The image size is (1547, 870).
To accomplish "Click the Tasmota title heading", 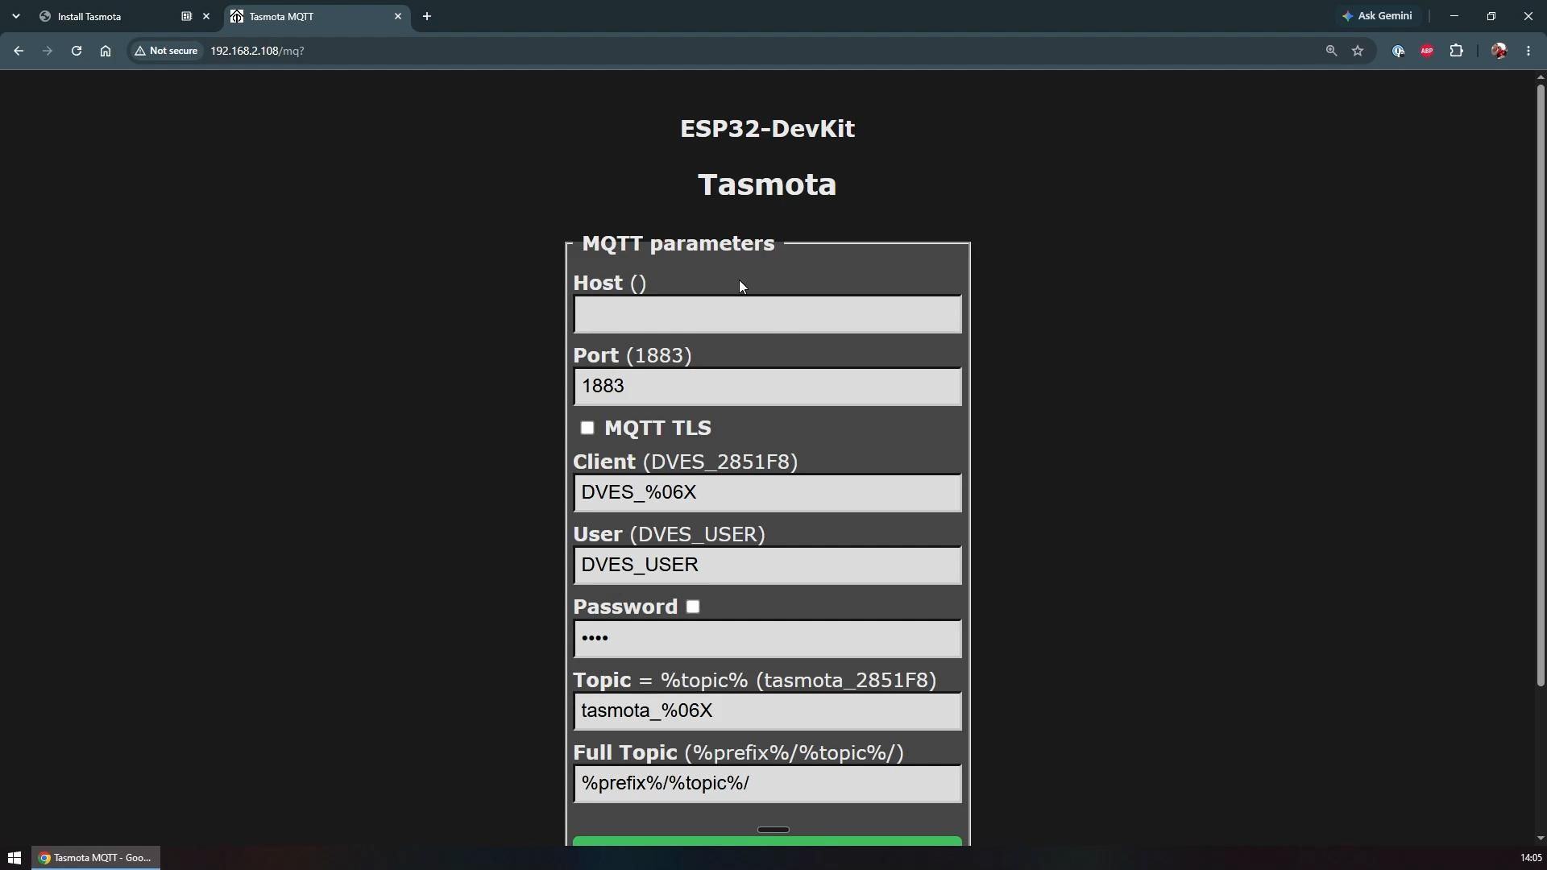I will point(767,184).
